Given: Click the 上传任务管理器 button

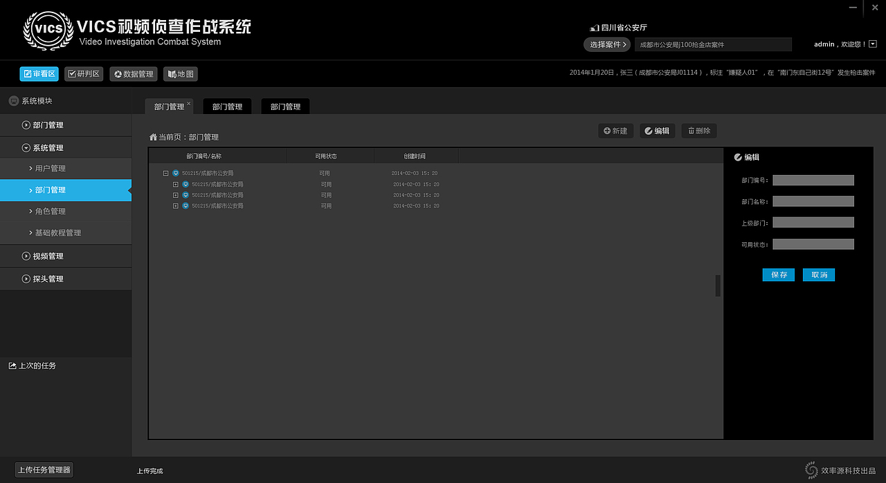Looking at the screenshot, I should tap(44, 470).
